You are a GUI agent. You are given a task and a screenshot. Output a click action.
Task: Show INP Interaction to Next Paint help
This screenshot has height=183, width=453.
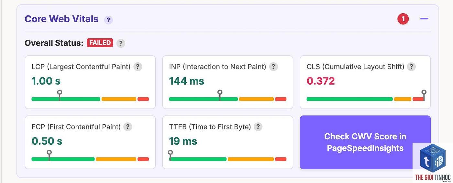(x=273, y=67)
